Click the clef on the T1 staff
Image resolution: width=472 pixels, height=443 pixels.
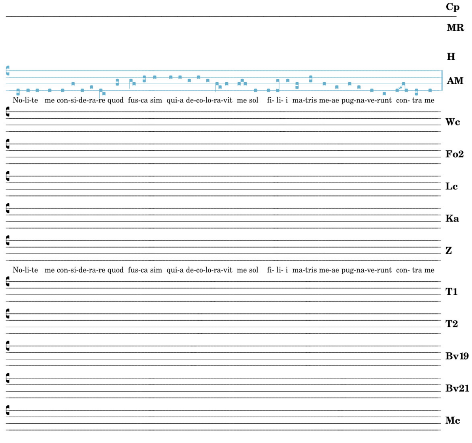click(8, 282)
